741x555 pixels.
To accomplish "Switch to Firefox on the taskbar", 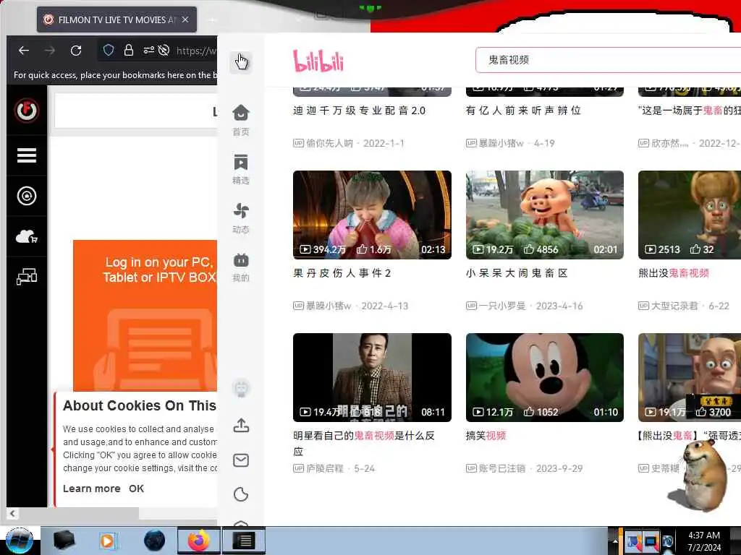I will coord(199,541).
